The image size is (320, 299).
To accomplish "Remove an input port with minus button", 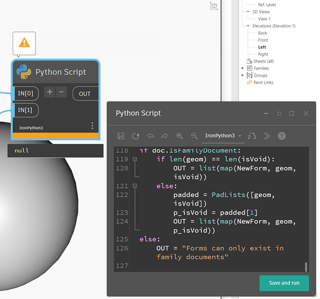I will [x=61, y=92].
